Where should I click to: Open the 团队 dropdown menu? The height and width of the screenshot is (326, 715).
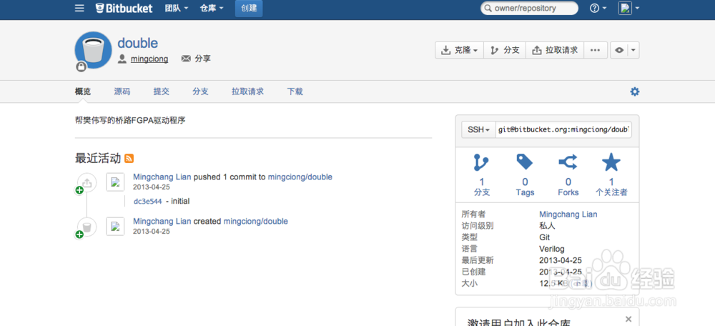pos(177,8)
